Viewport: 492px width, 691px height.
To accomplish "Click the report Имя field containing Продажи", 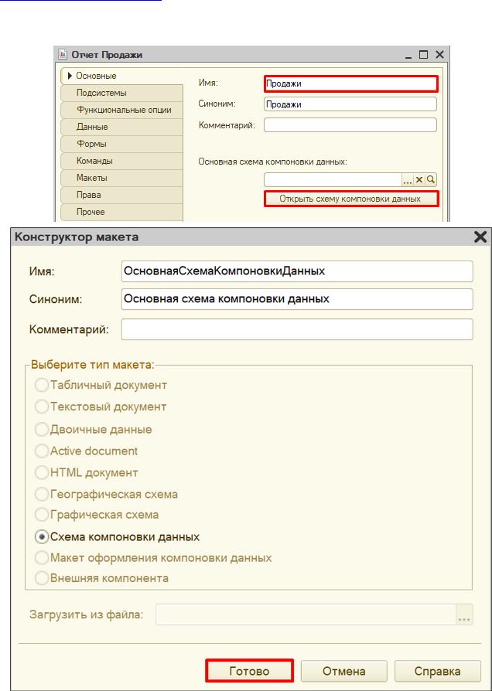I will click(350, 83).
